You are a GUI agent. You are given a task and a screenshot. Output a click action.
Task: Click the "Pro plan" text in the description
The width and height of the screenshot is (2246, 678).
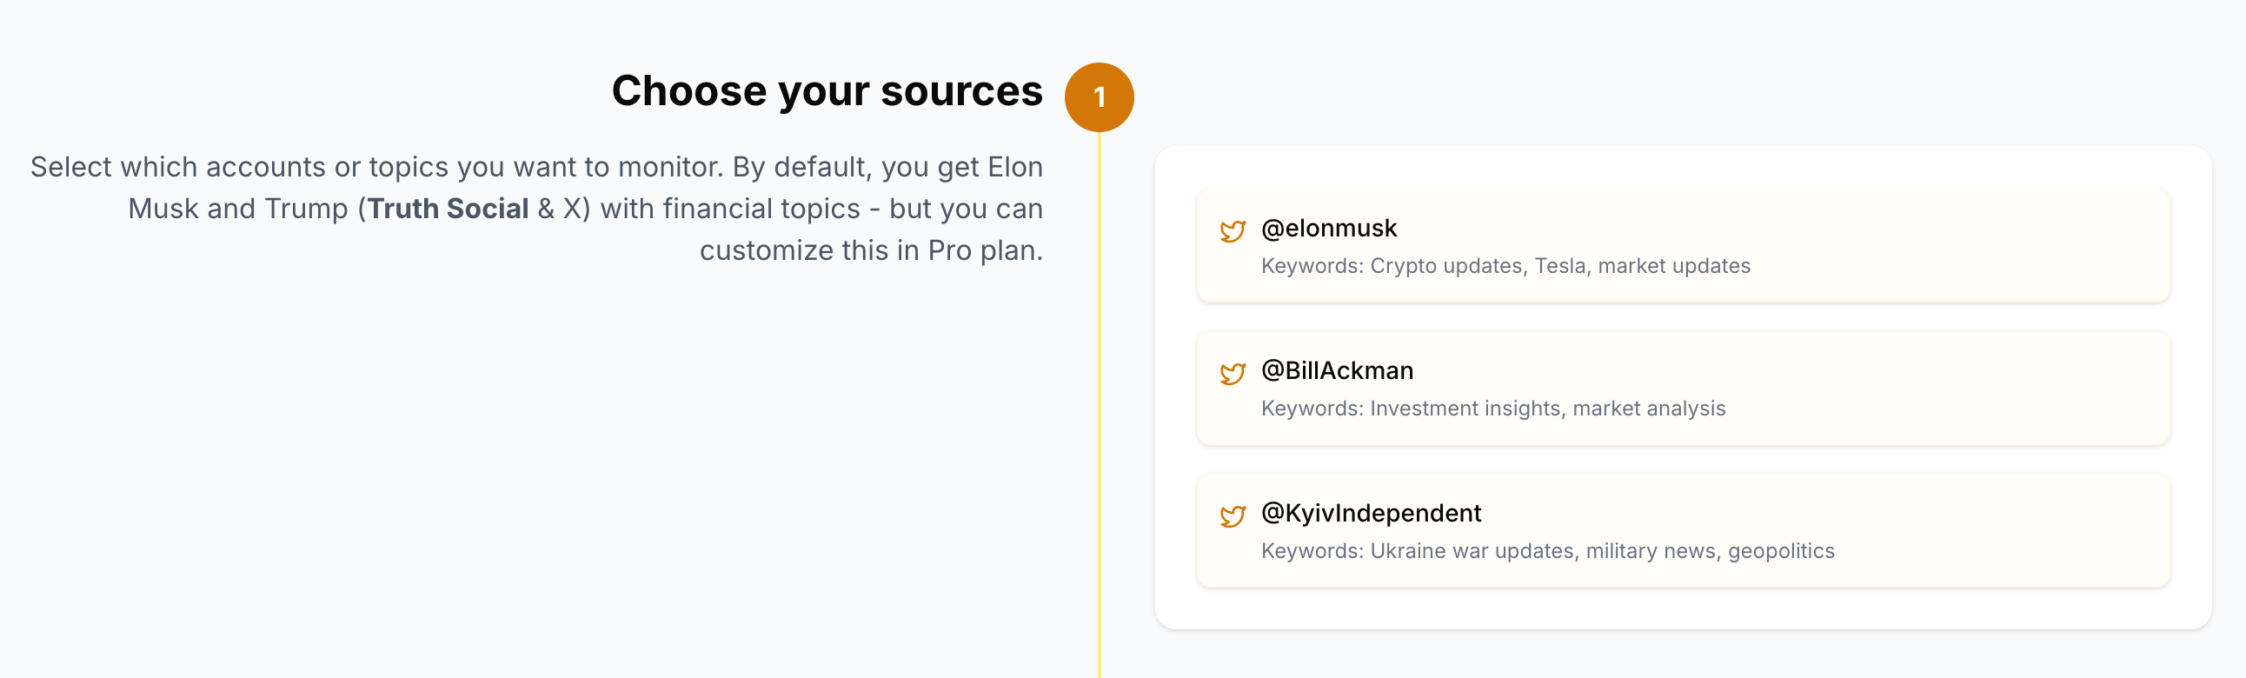985,251
